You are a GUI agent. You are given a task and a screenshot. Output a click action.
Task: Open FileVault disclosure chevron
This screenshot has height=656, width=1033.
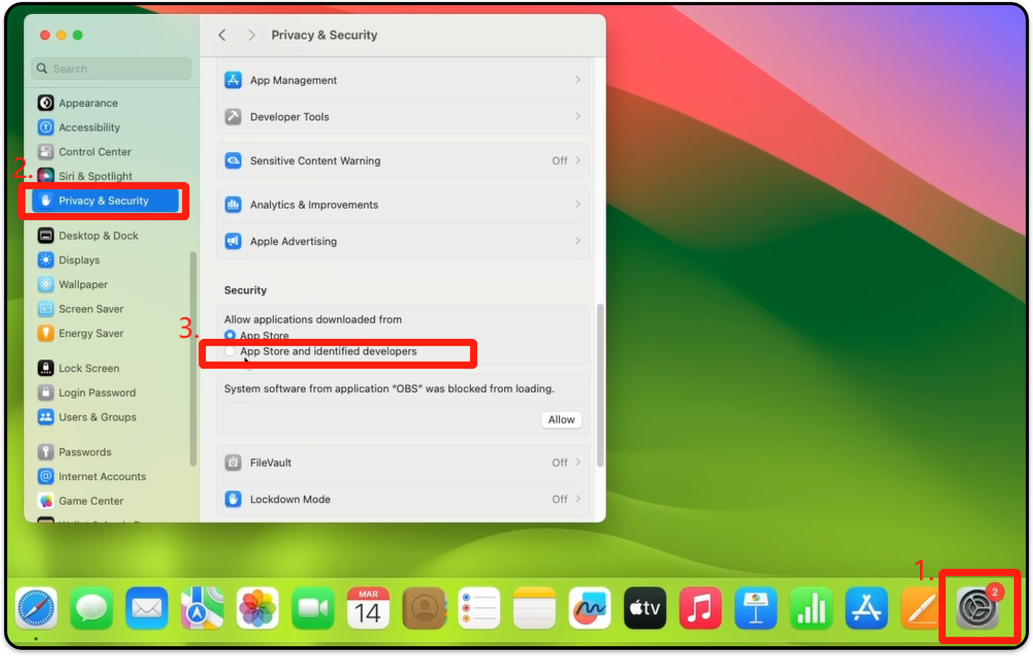click(x=578, y=462)
